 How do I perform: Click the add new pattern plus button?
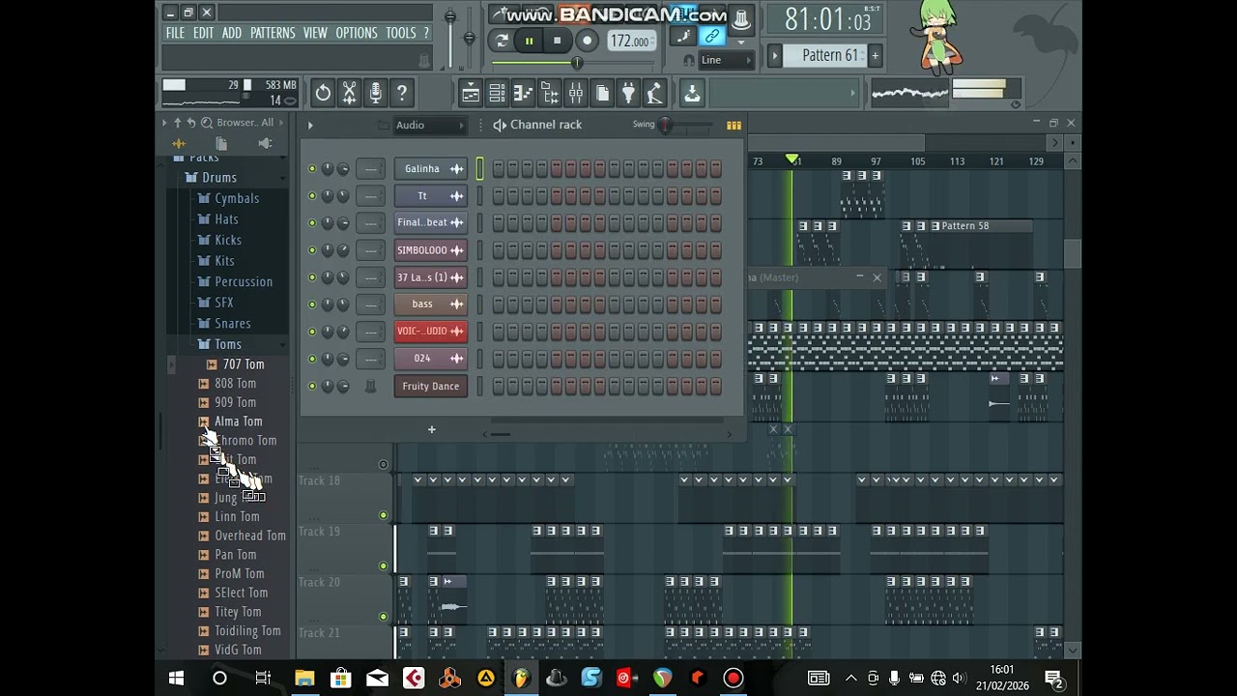(875, 56)
